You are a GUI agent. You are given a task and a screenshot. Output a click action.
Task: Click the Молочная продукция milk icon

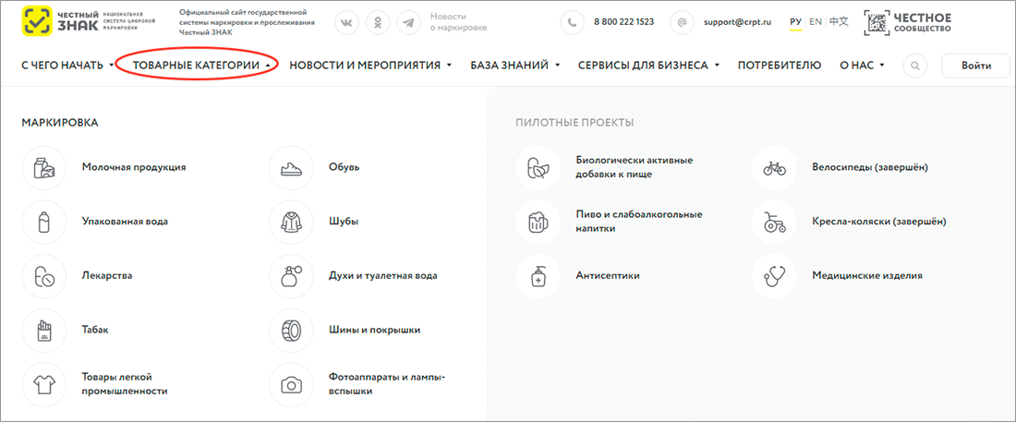(x=44, y=168)
